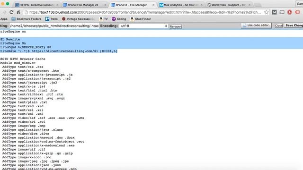
Task: Switch to HTTPS - Directive Consulting tab
Action: tap(37, 5)
